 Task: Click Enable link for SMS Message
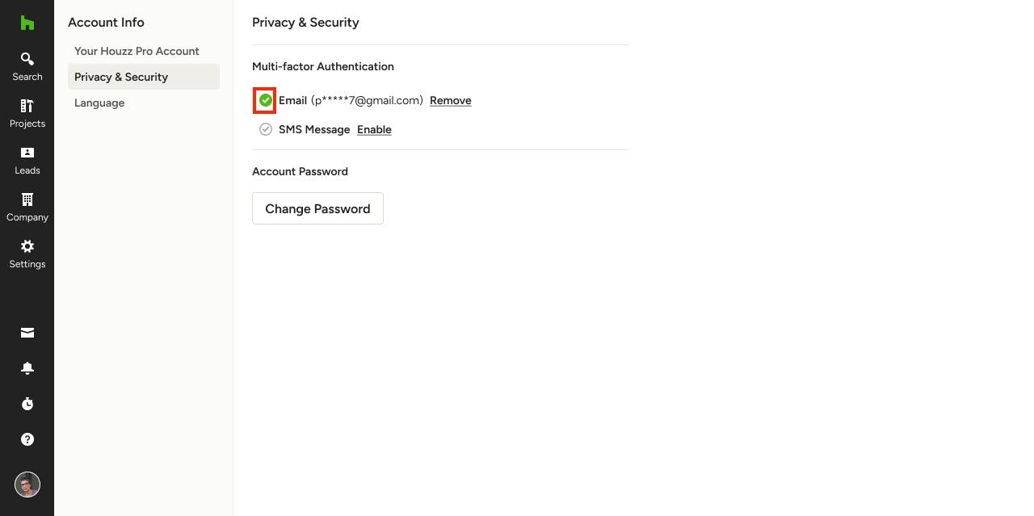pos(374,129)
